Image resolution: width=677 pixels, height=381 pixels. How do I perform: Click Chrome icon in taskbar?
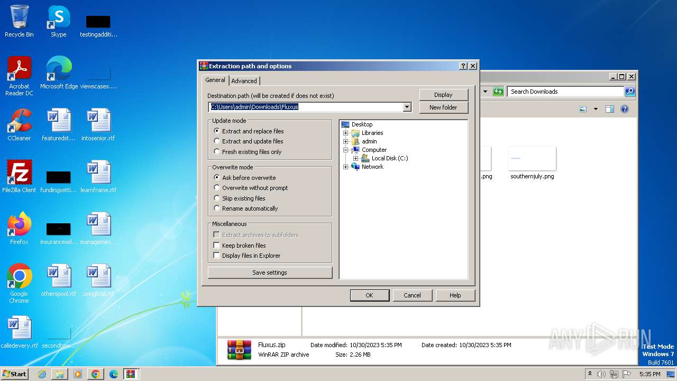[96, 374]
